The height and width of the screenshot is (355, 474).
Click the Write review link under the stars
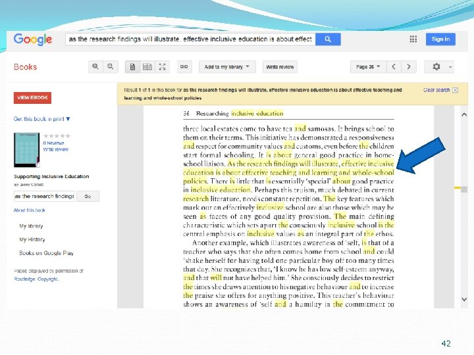coord(55,149)
